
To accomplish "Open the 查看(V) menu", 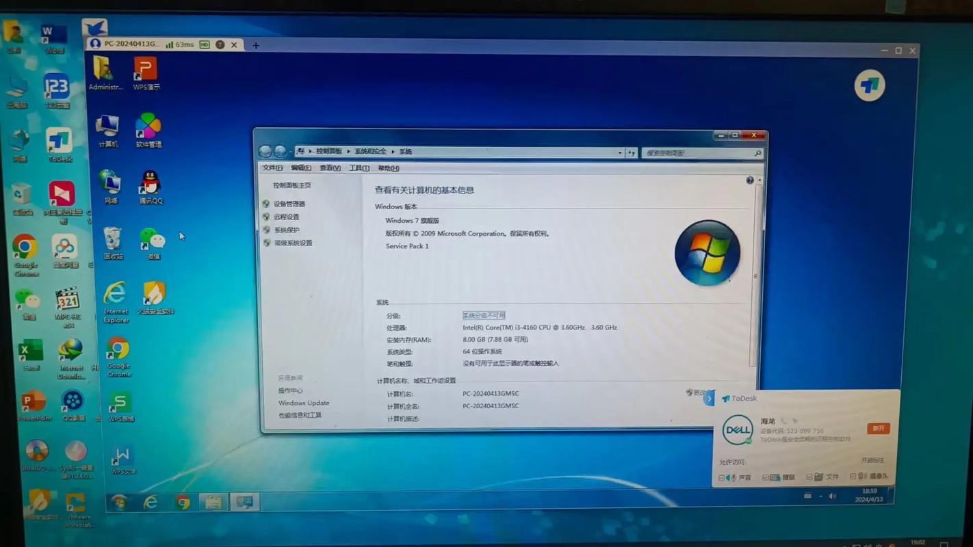I will point(330,168).
